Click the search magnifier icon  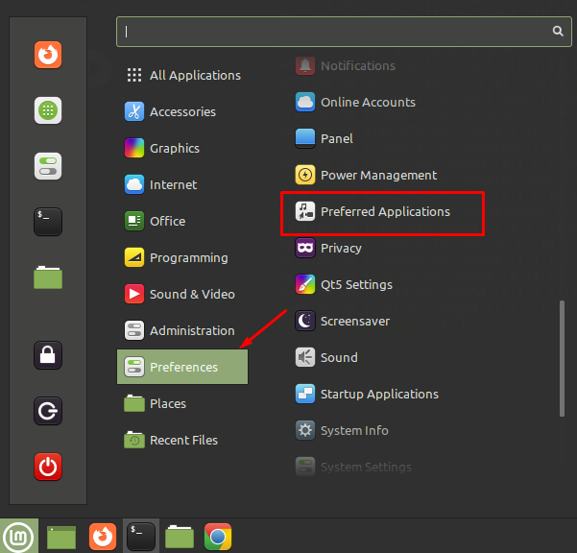[558, 32]
